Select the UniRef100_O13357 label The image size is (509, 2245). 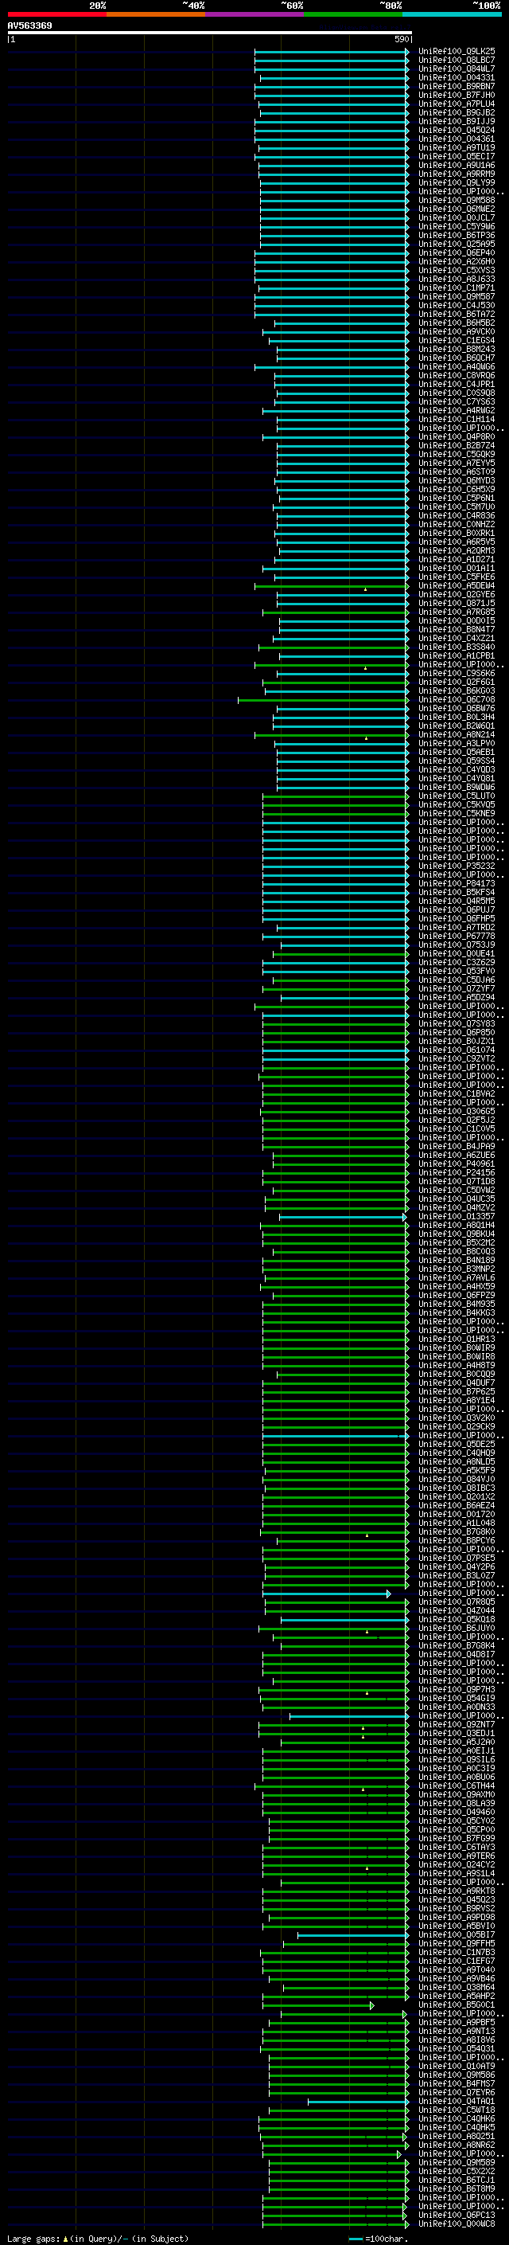(456, 1217)
